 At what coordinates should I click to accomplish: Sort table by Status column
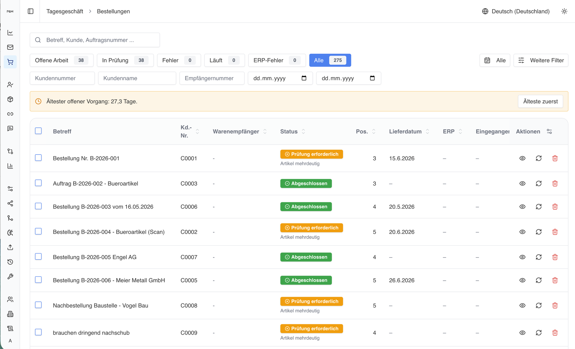293,132
